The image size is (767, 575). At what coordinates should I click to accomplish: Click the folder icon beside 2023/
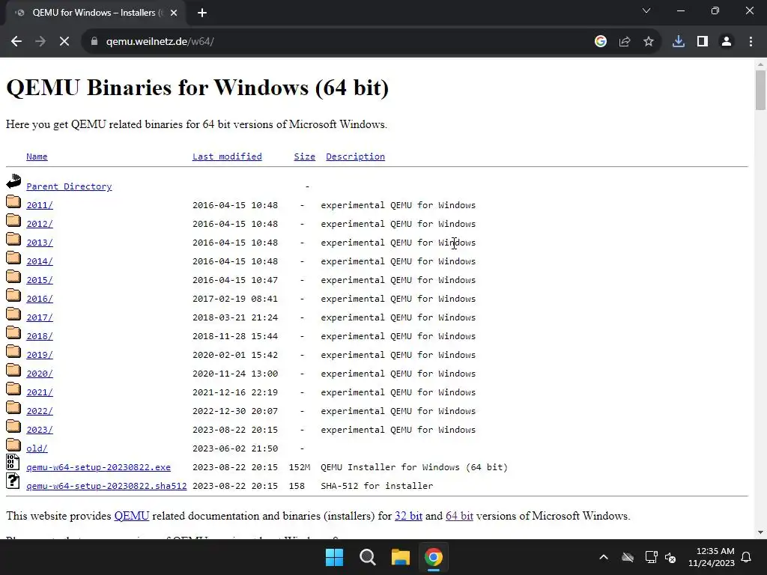pyautogui.click(x=13, y=426)
